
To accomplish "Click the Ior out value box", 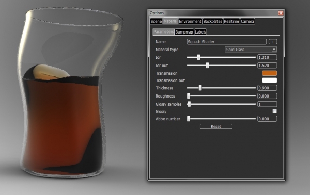I will point(267,66).
